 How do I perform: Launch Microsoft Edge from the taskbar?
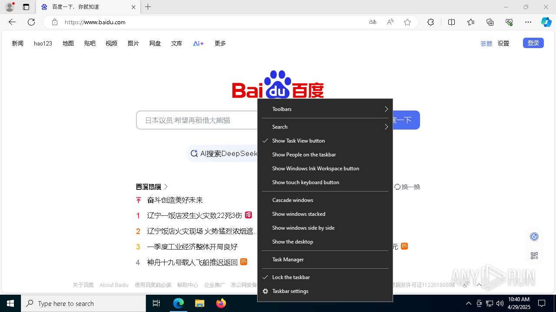pyautogui.click(x=179, y=303)
